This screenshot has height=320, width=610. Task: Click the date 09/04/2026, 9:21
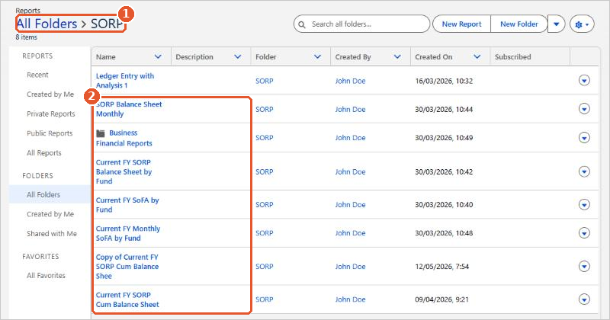[441, 299]
